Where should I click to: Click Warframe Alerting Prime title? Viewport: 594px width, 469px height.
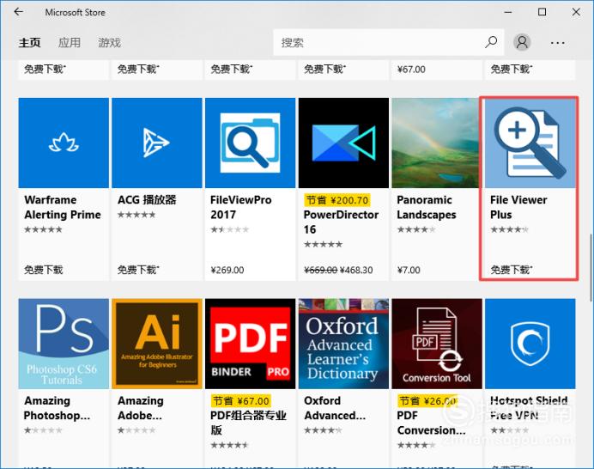point(63,207)
